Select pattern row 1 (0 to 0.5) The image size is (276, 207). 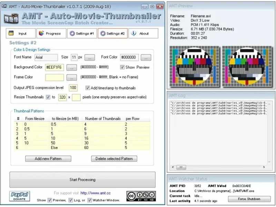82,124
